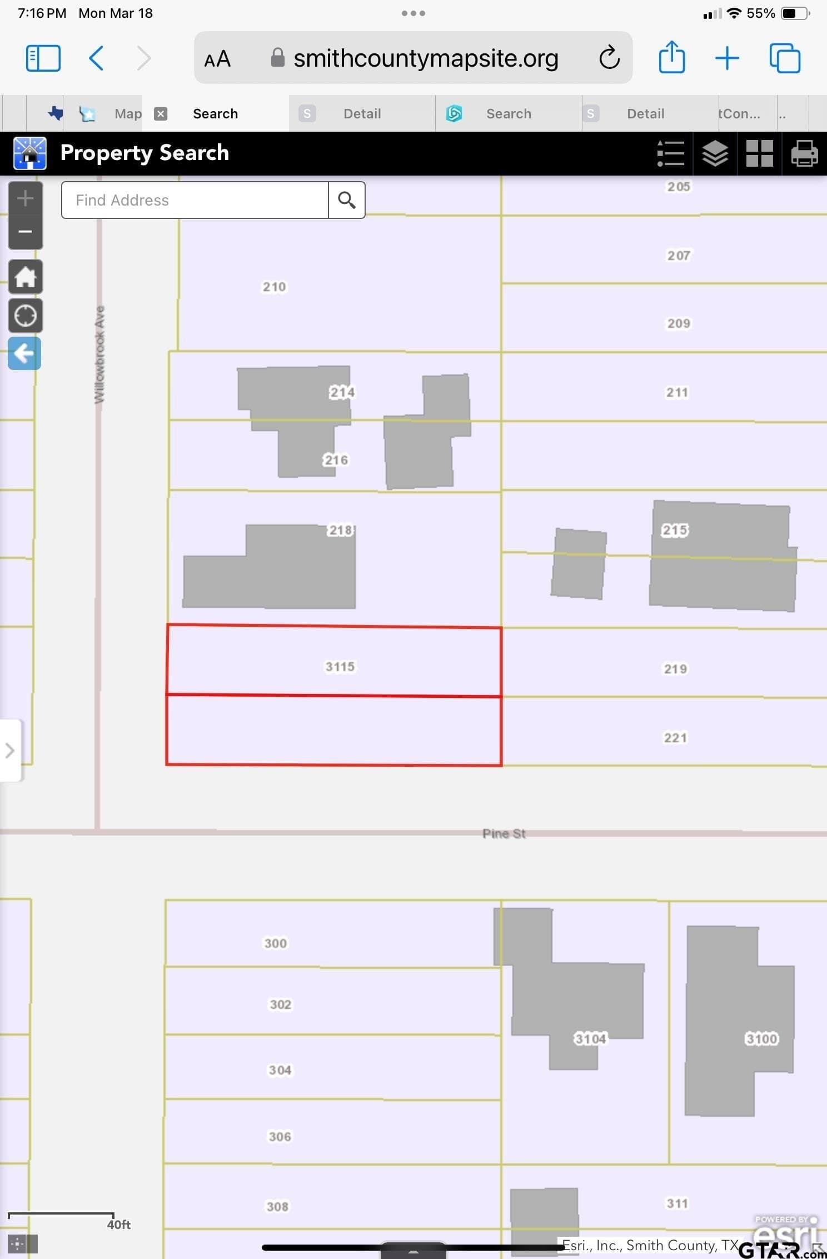827x1259 pixels.
Task: Reload the smithcountymapsite.org page
Action: pos(609,58)
